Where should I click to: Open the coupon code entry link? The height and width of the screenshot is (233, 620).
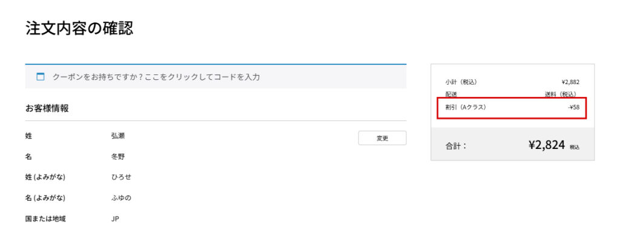coord(156,77)
